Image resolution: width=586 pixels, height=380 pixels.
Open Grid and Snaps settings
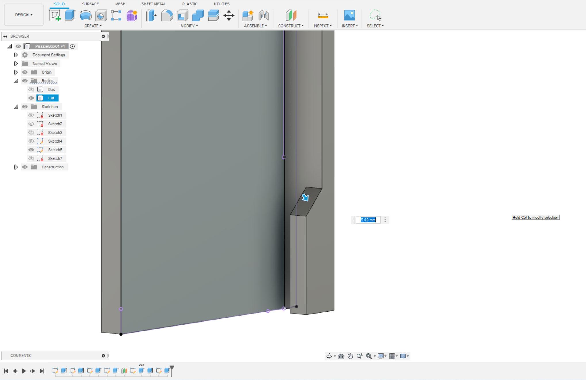pos(392,356)
